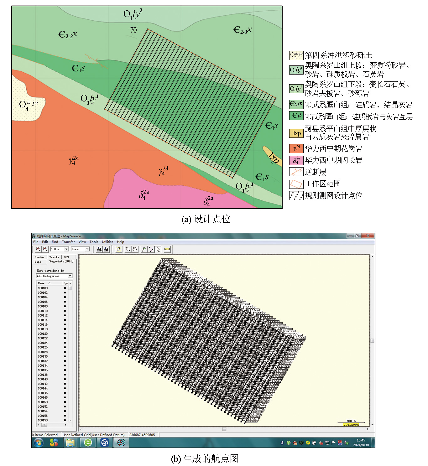
Task: Select the Zoom tool with magnifier
Action: pyautogui.click(x=128, y=249)
